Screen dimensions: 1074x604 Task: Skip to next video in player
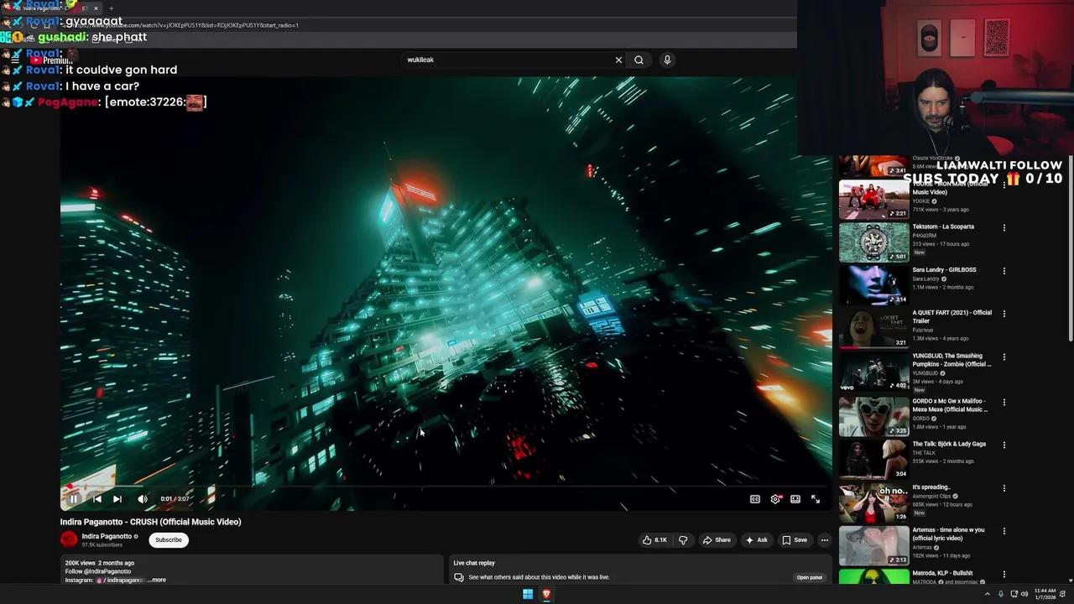(117, 499)
